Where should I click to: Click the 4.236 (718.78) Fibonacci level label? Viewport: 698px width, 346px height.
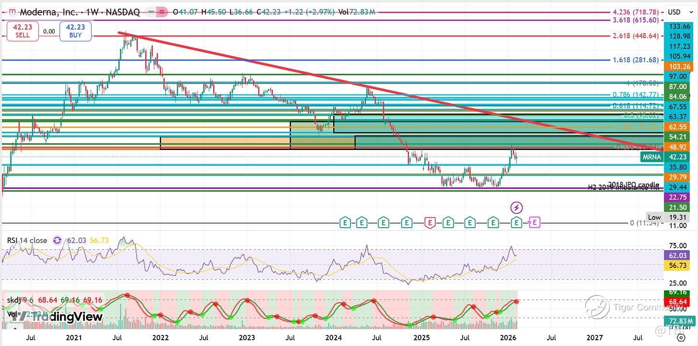(636, 12)
